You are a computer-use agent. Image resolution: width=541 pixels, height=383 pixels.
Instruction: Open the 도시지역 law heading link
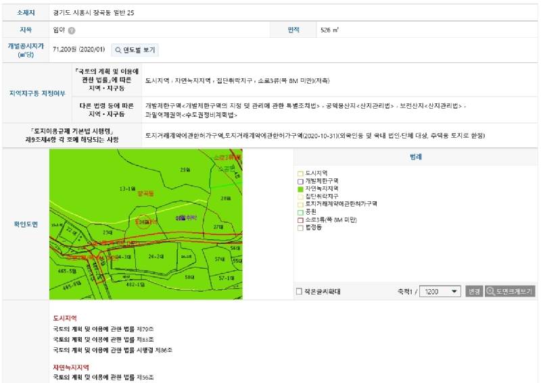(65, 318)
